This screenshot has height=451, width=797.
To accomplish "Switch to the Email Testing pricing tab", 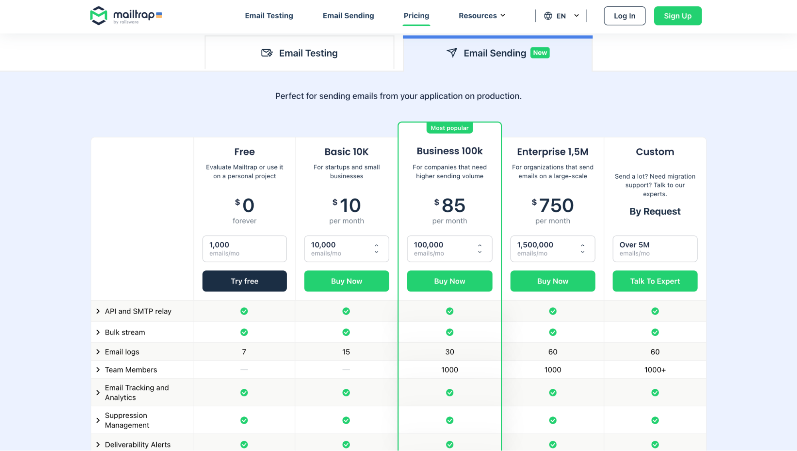I will coord(299,53).
